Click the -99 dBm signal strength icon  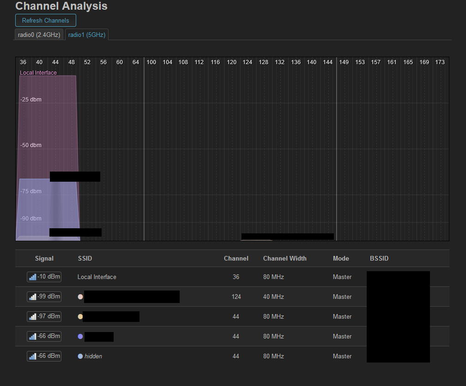(32, 297)
